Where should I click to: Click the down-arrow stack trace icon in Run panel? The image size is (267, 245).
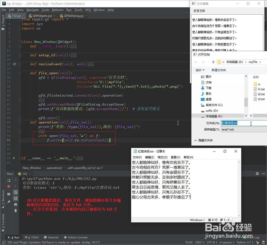point(15,186)
